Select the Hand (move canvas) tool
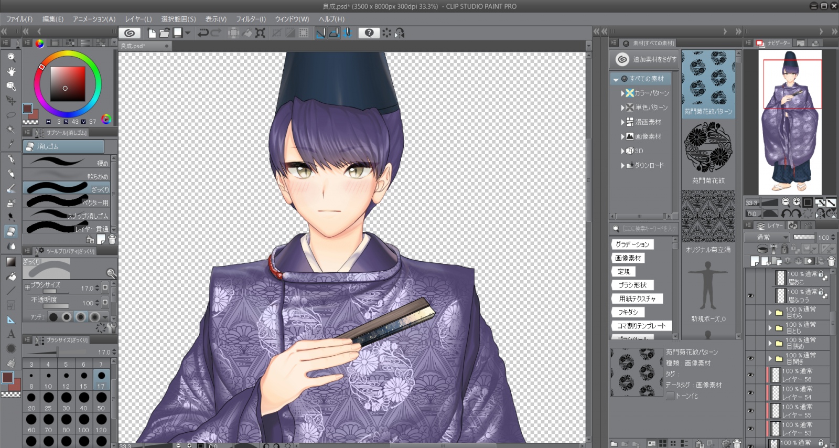839x448 pixels. tap(11, 71)
